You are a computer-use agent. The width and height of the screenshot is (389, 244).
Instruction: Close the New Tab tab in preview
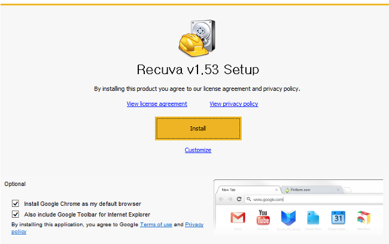click(x=276, y=190)
